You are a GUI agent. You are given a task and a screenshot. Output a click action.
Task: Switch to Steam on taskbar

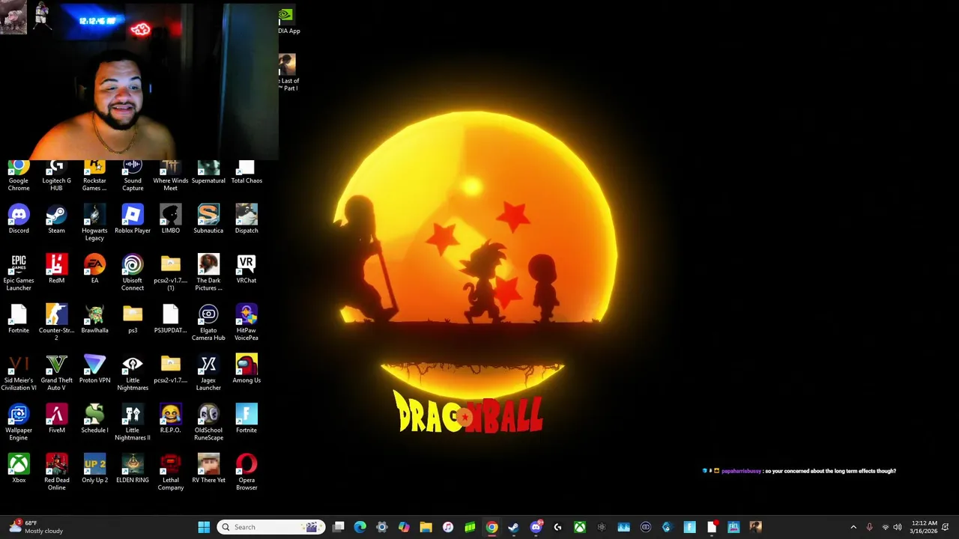(513, 527)
